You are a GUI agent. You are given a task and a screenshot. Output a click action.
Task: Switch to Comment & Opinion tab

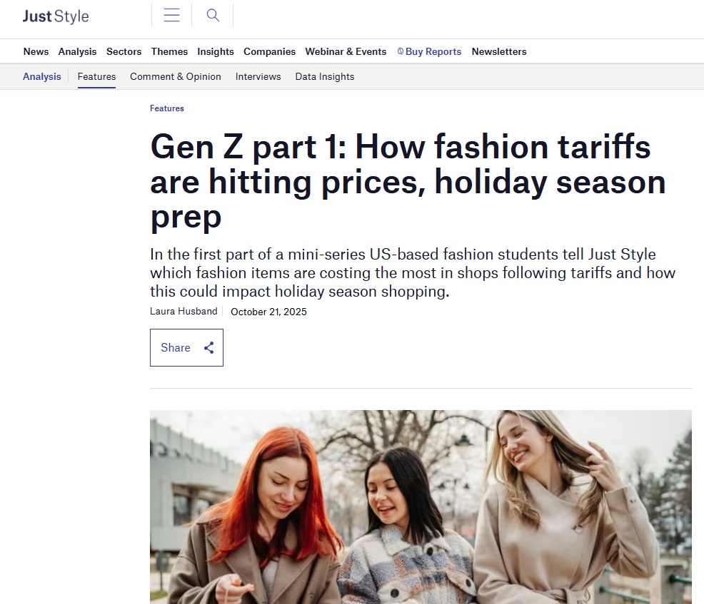[x=176, y=76]
